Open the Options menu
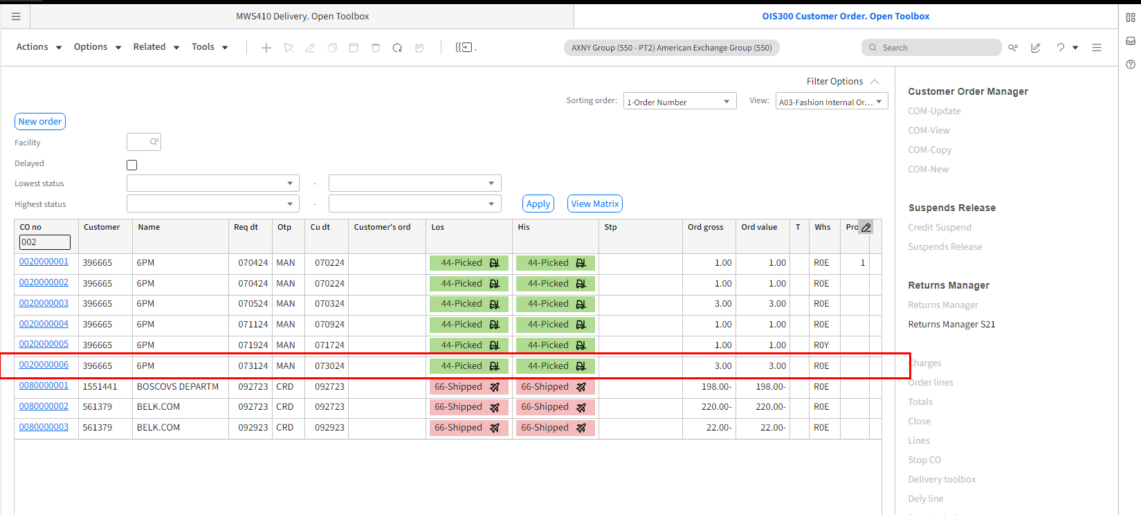1141x515 pixels. tap(98, 47)
